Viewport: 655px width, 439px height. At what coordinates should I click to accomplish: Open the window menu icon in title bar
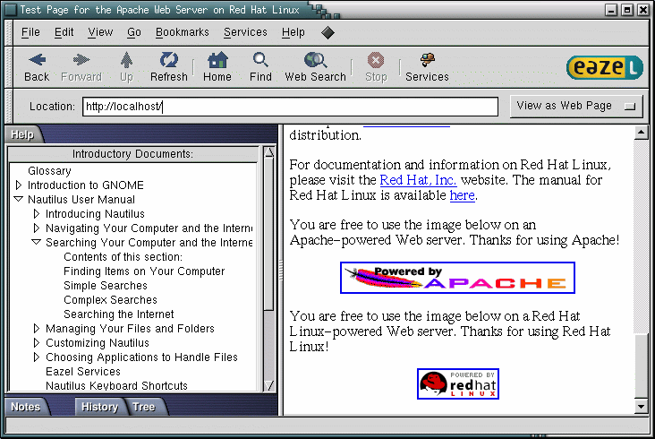click(11, 10)
